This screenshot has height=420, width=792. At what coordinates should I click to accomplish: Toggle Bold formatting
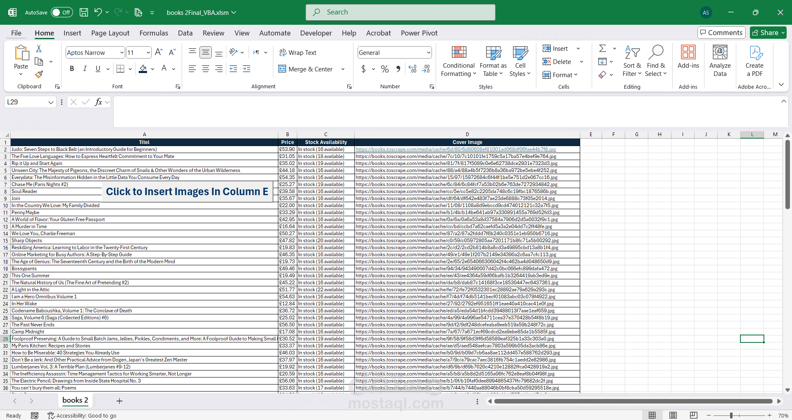click(72, 69)
